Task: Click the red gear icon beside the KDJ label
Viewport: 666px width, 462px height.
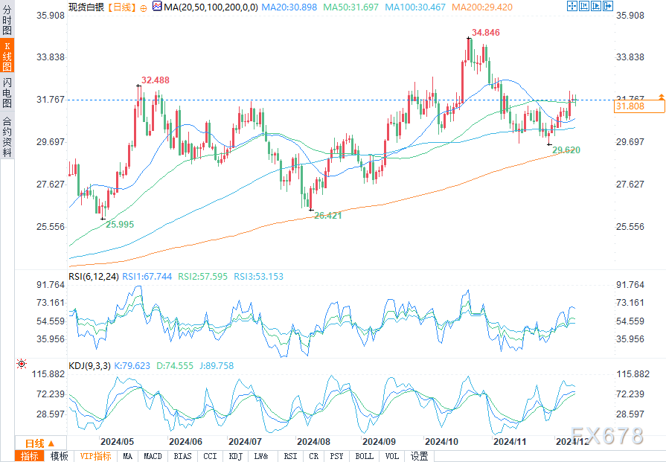Action: click(x=21, y=365)
